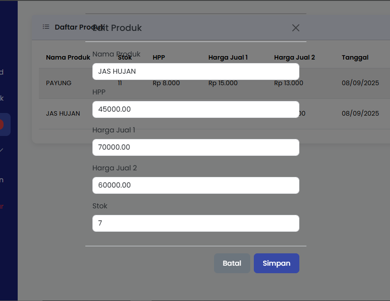Select the JAS HUJAN row in the table
This screenshot has width=390, height=301.
63,113
